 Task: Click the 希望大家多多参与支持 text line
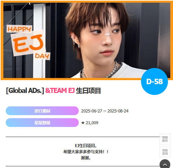tap(86, 152)
